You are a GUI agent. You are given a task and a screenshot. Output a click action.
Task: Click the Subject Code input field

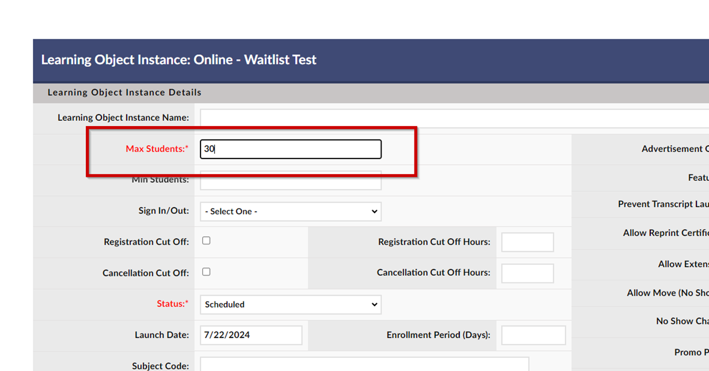pyautogui.click(x=364, y=365)
